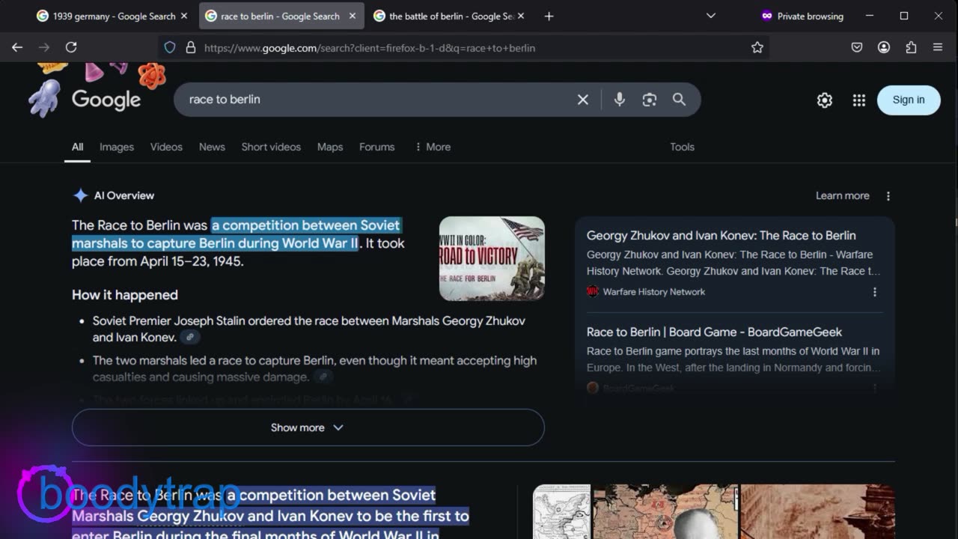Click the Google logo
This screenshot has width=958, height=539.
(106, 100)
